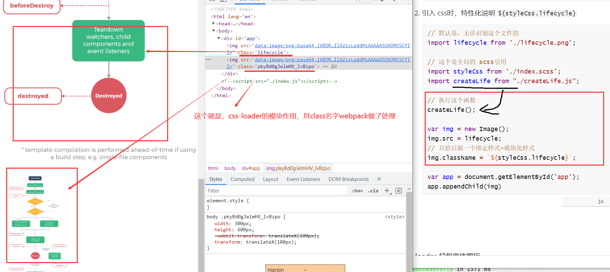Click the <!DOCTYPE html> line
Screen dimensions: 610x272
pos(232,9)
